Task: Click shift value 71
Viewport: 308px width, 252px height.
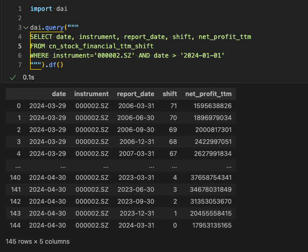Action: click(x=174, y=106)
